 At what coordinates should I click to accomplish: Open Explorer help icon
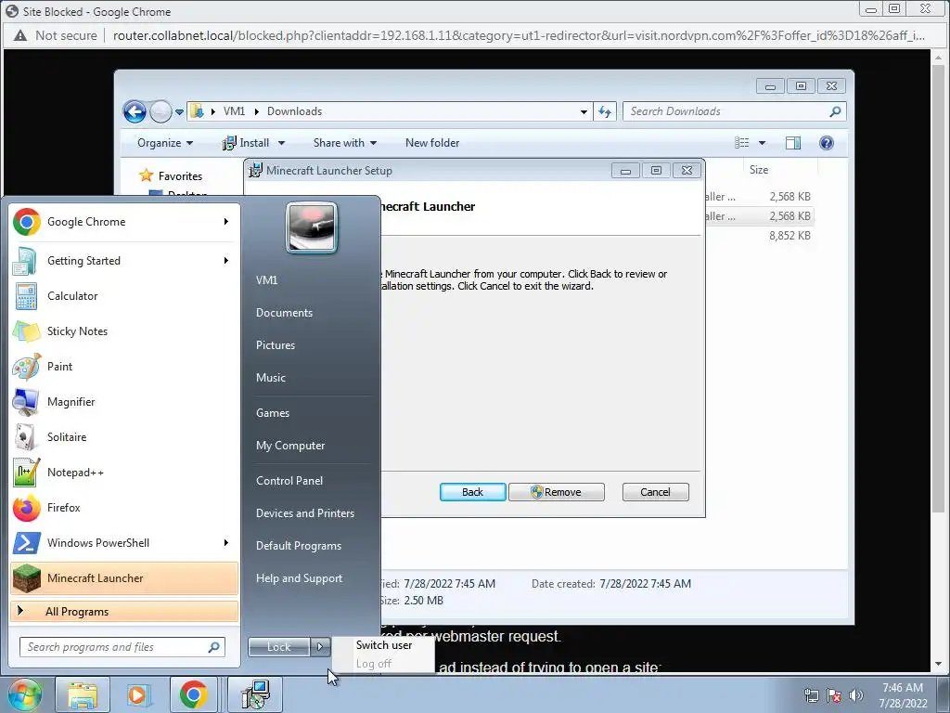coord(826,143)
